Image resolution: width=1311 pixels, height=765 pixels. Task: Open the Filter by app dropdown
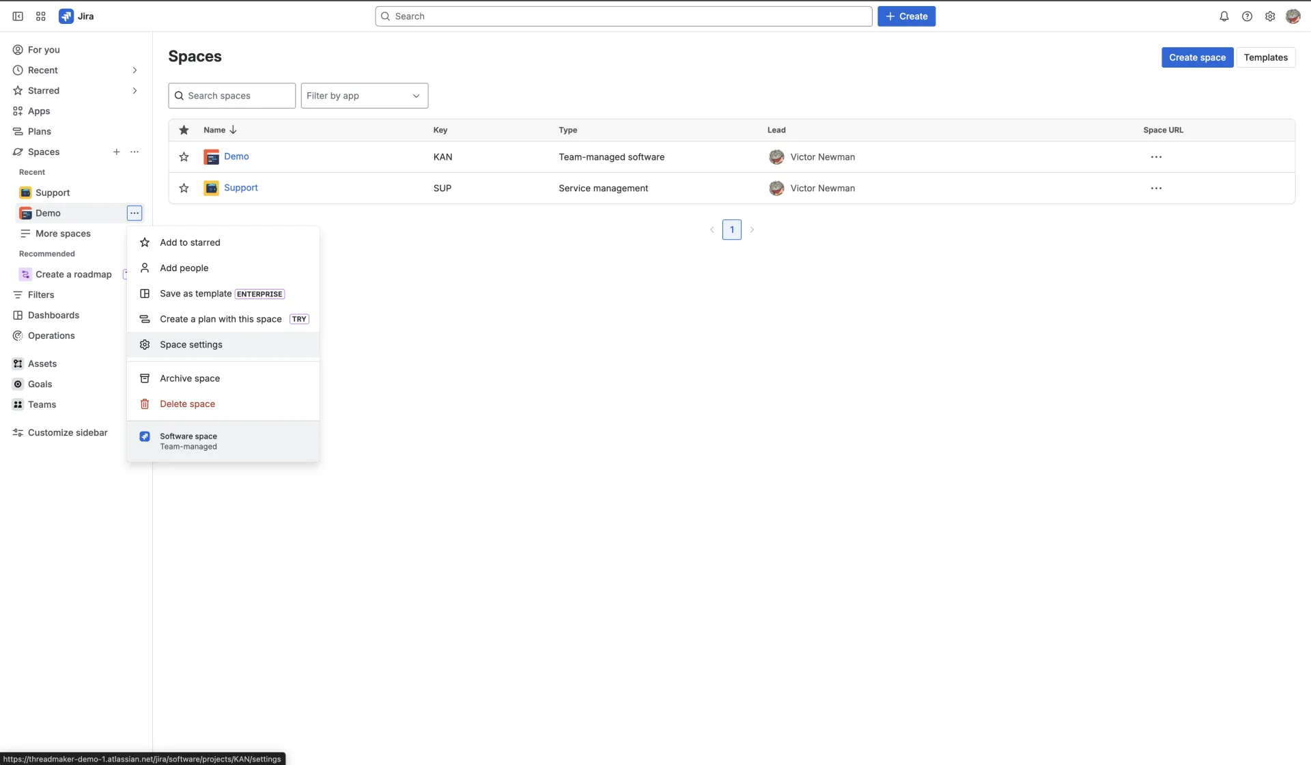[x=365, y=96]
